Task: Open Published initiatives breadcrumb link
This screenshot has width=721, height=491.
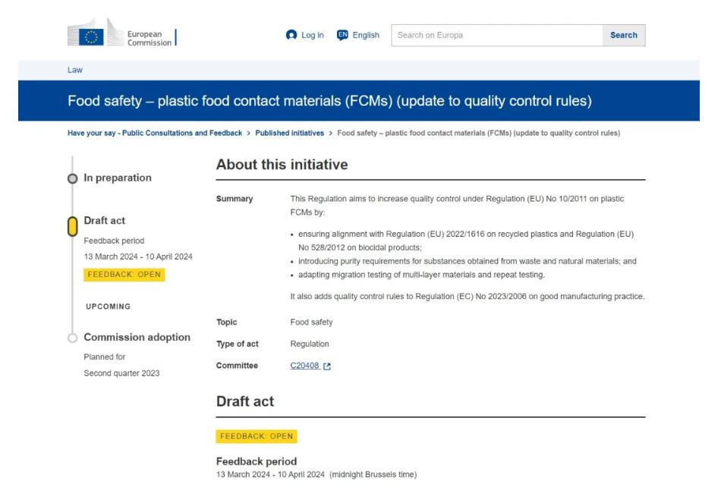Action: point(289,134)
